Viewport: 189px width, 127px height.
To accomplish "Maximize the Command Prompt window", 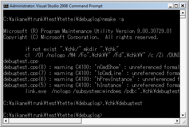I will click(x=176, y=6).
